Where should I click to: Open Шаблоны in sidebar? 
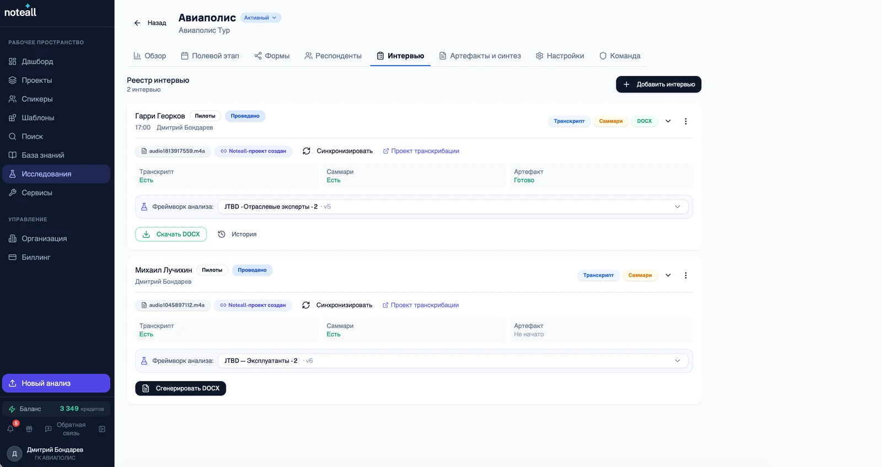pyautogui.click(x=56, y=117)
